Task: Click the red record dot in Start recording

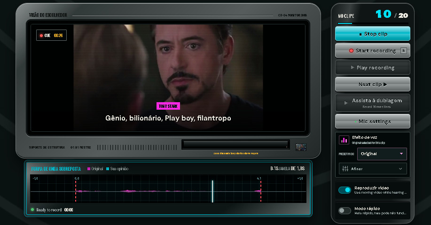Action: pos(351,51)
